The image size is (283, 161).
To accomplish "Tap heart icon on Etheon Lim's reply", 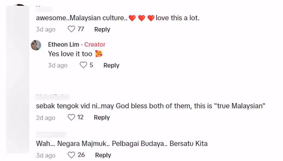I will coord(83,65).
